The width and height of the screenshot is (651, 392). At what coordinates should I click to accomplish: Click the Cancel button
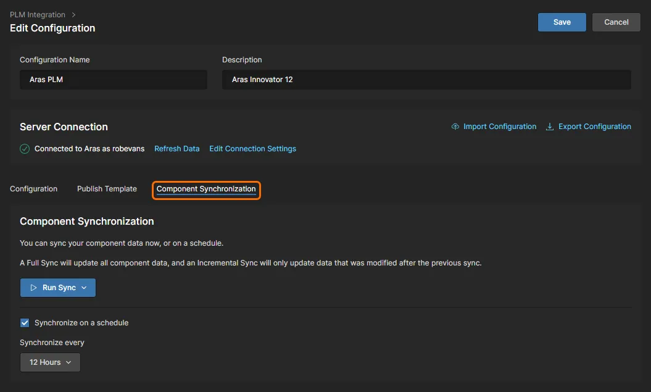click(616, 22)
